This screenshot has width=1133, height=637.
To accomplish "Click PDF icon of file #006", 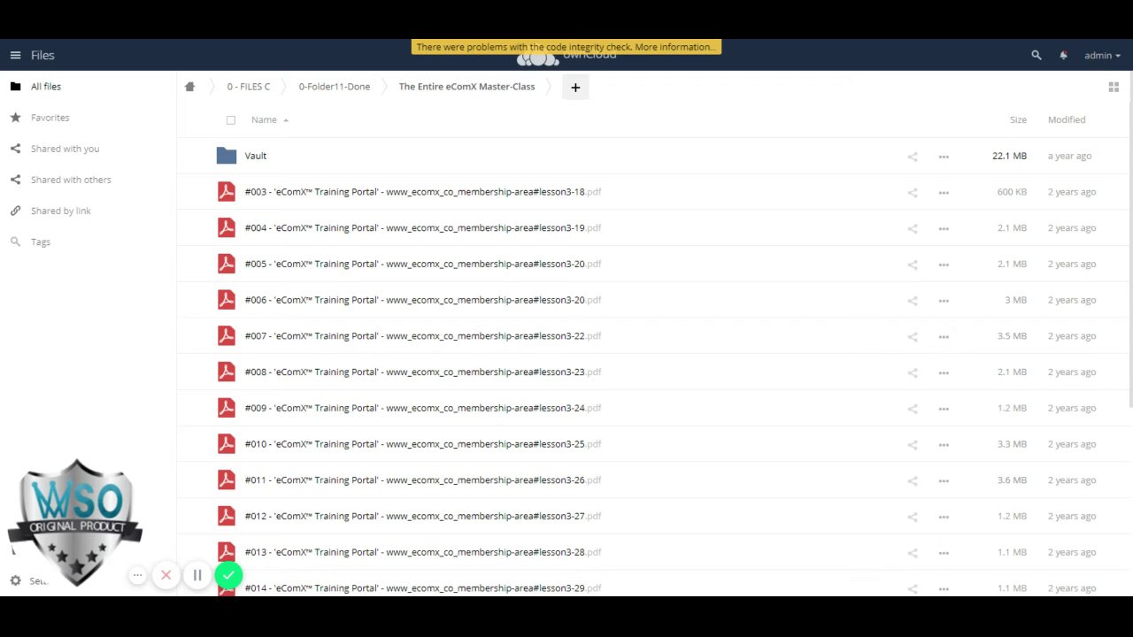I will tap(227, 300).
